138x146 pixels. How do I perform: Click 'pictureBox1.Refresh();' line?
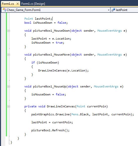pos(50,130)
